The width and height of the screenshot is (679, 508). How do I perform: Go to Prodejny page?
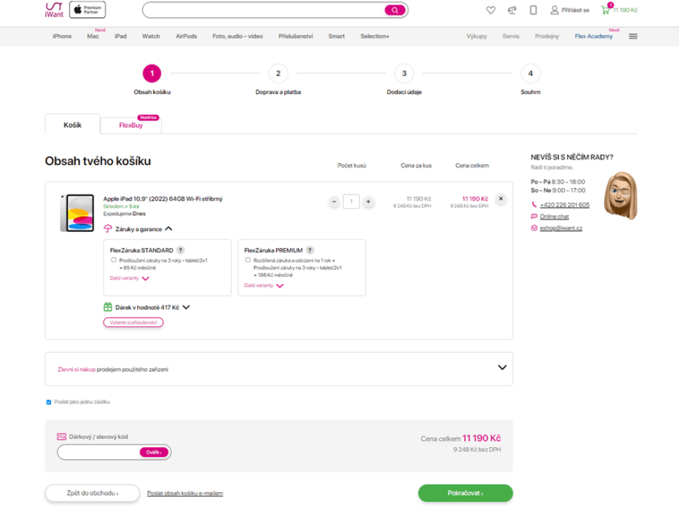547,36
